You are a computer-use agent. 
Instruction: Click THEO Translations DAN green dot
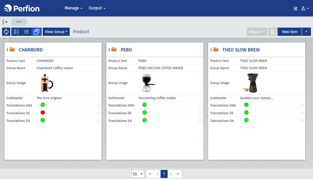(246, 105)
